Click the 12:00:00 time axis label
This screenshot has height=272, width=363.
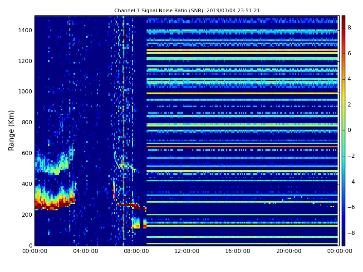click(187, 251)
